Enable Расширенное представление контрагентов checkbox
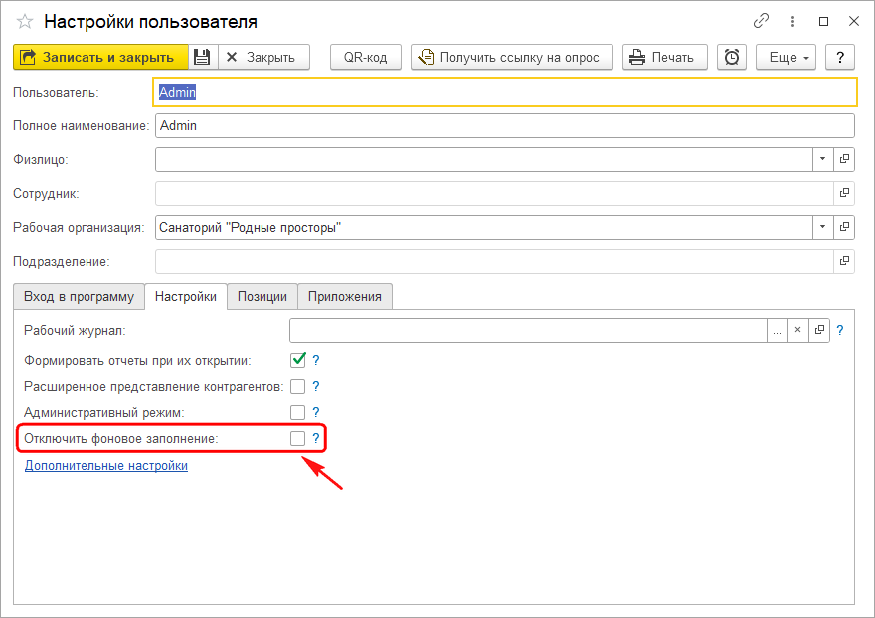This screenshot has height=618, width=875. point(297,386)
